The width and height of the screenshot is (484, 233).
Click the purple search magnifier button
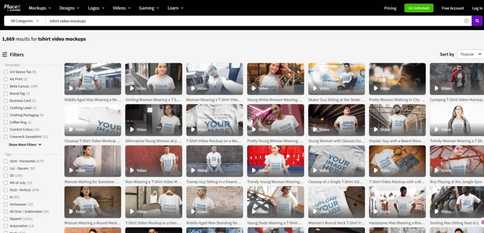(x=477, y=21)
